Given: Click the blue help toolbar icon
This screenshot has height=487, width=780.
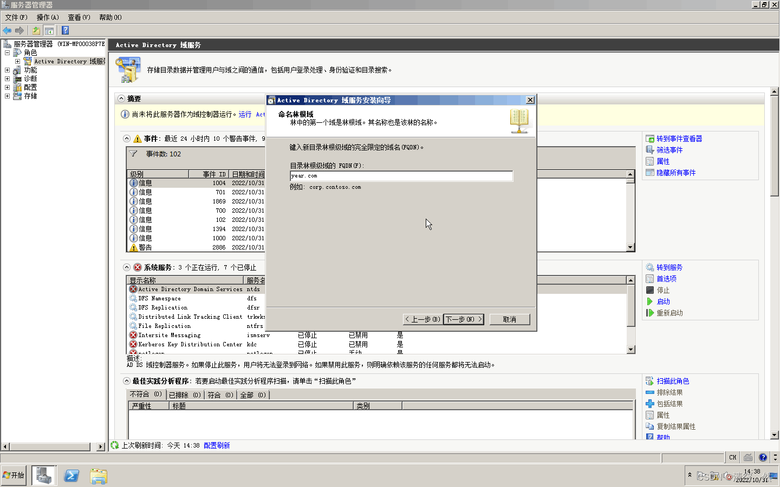Looking at the screenshot, I should pos(66,30).
